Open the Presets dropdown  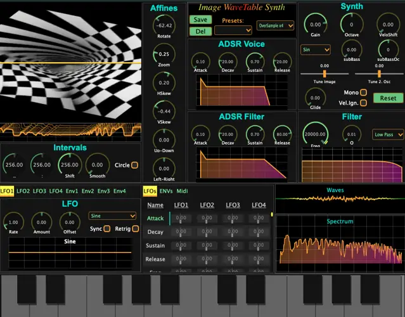pos(233,30)
